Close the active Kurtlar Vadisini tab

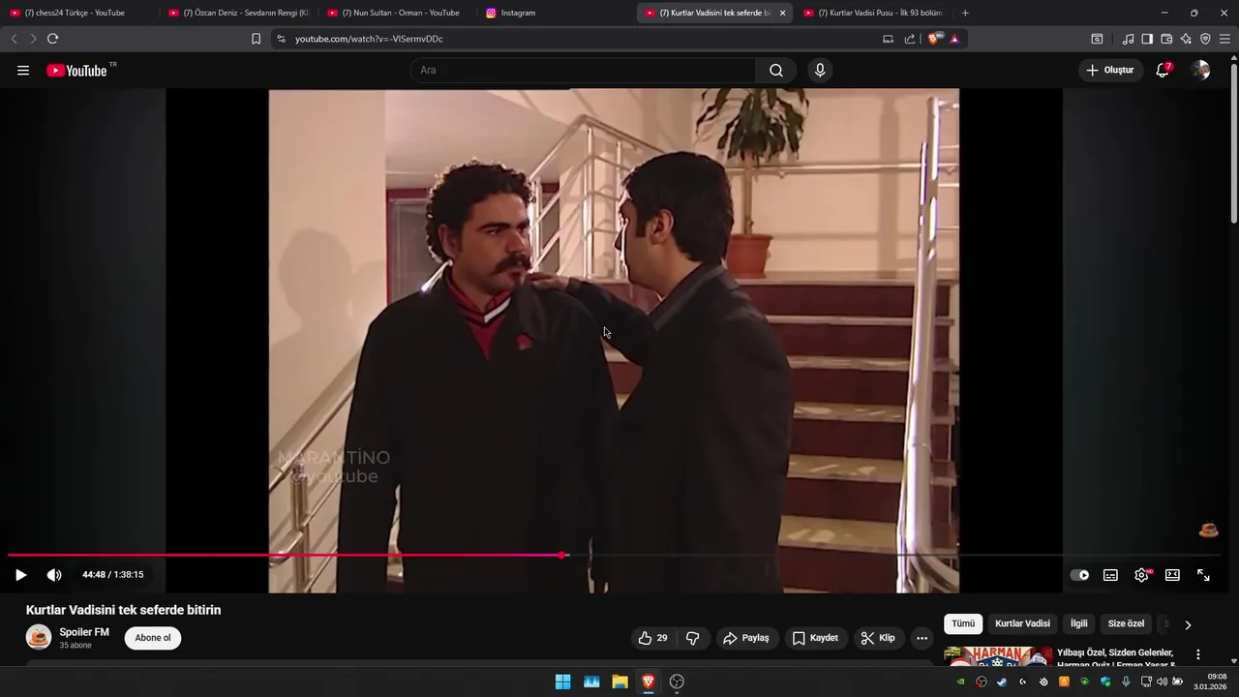point(782,13)
